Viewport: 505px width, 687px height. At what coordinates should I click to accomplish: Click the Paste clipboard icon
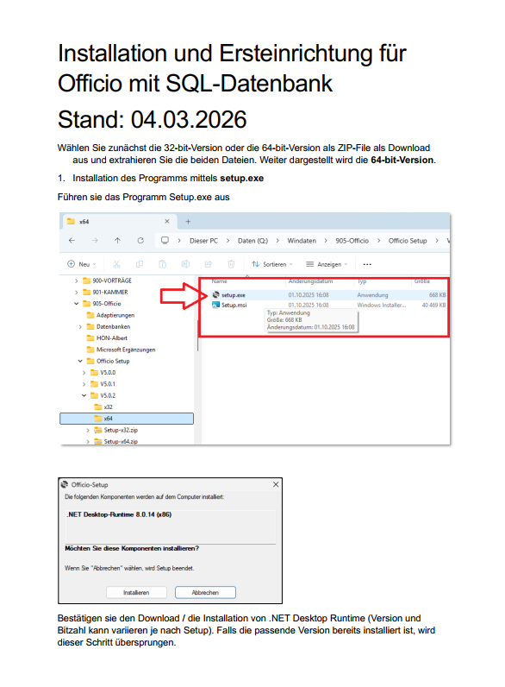click(x=162, y=264)
